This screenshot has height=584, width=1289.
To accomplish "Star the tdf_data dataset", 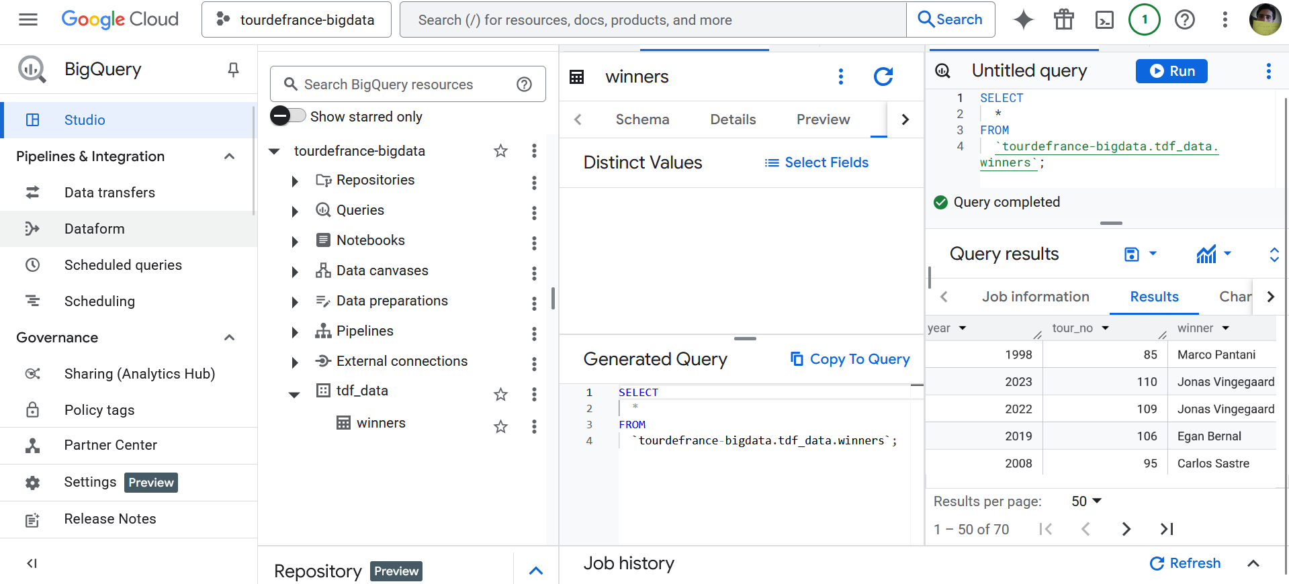I will point(500,394).
